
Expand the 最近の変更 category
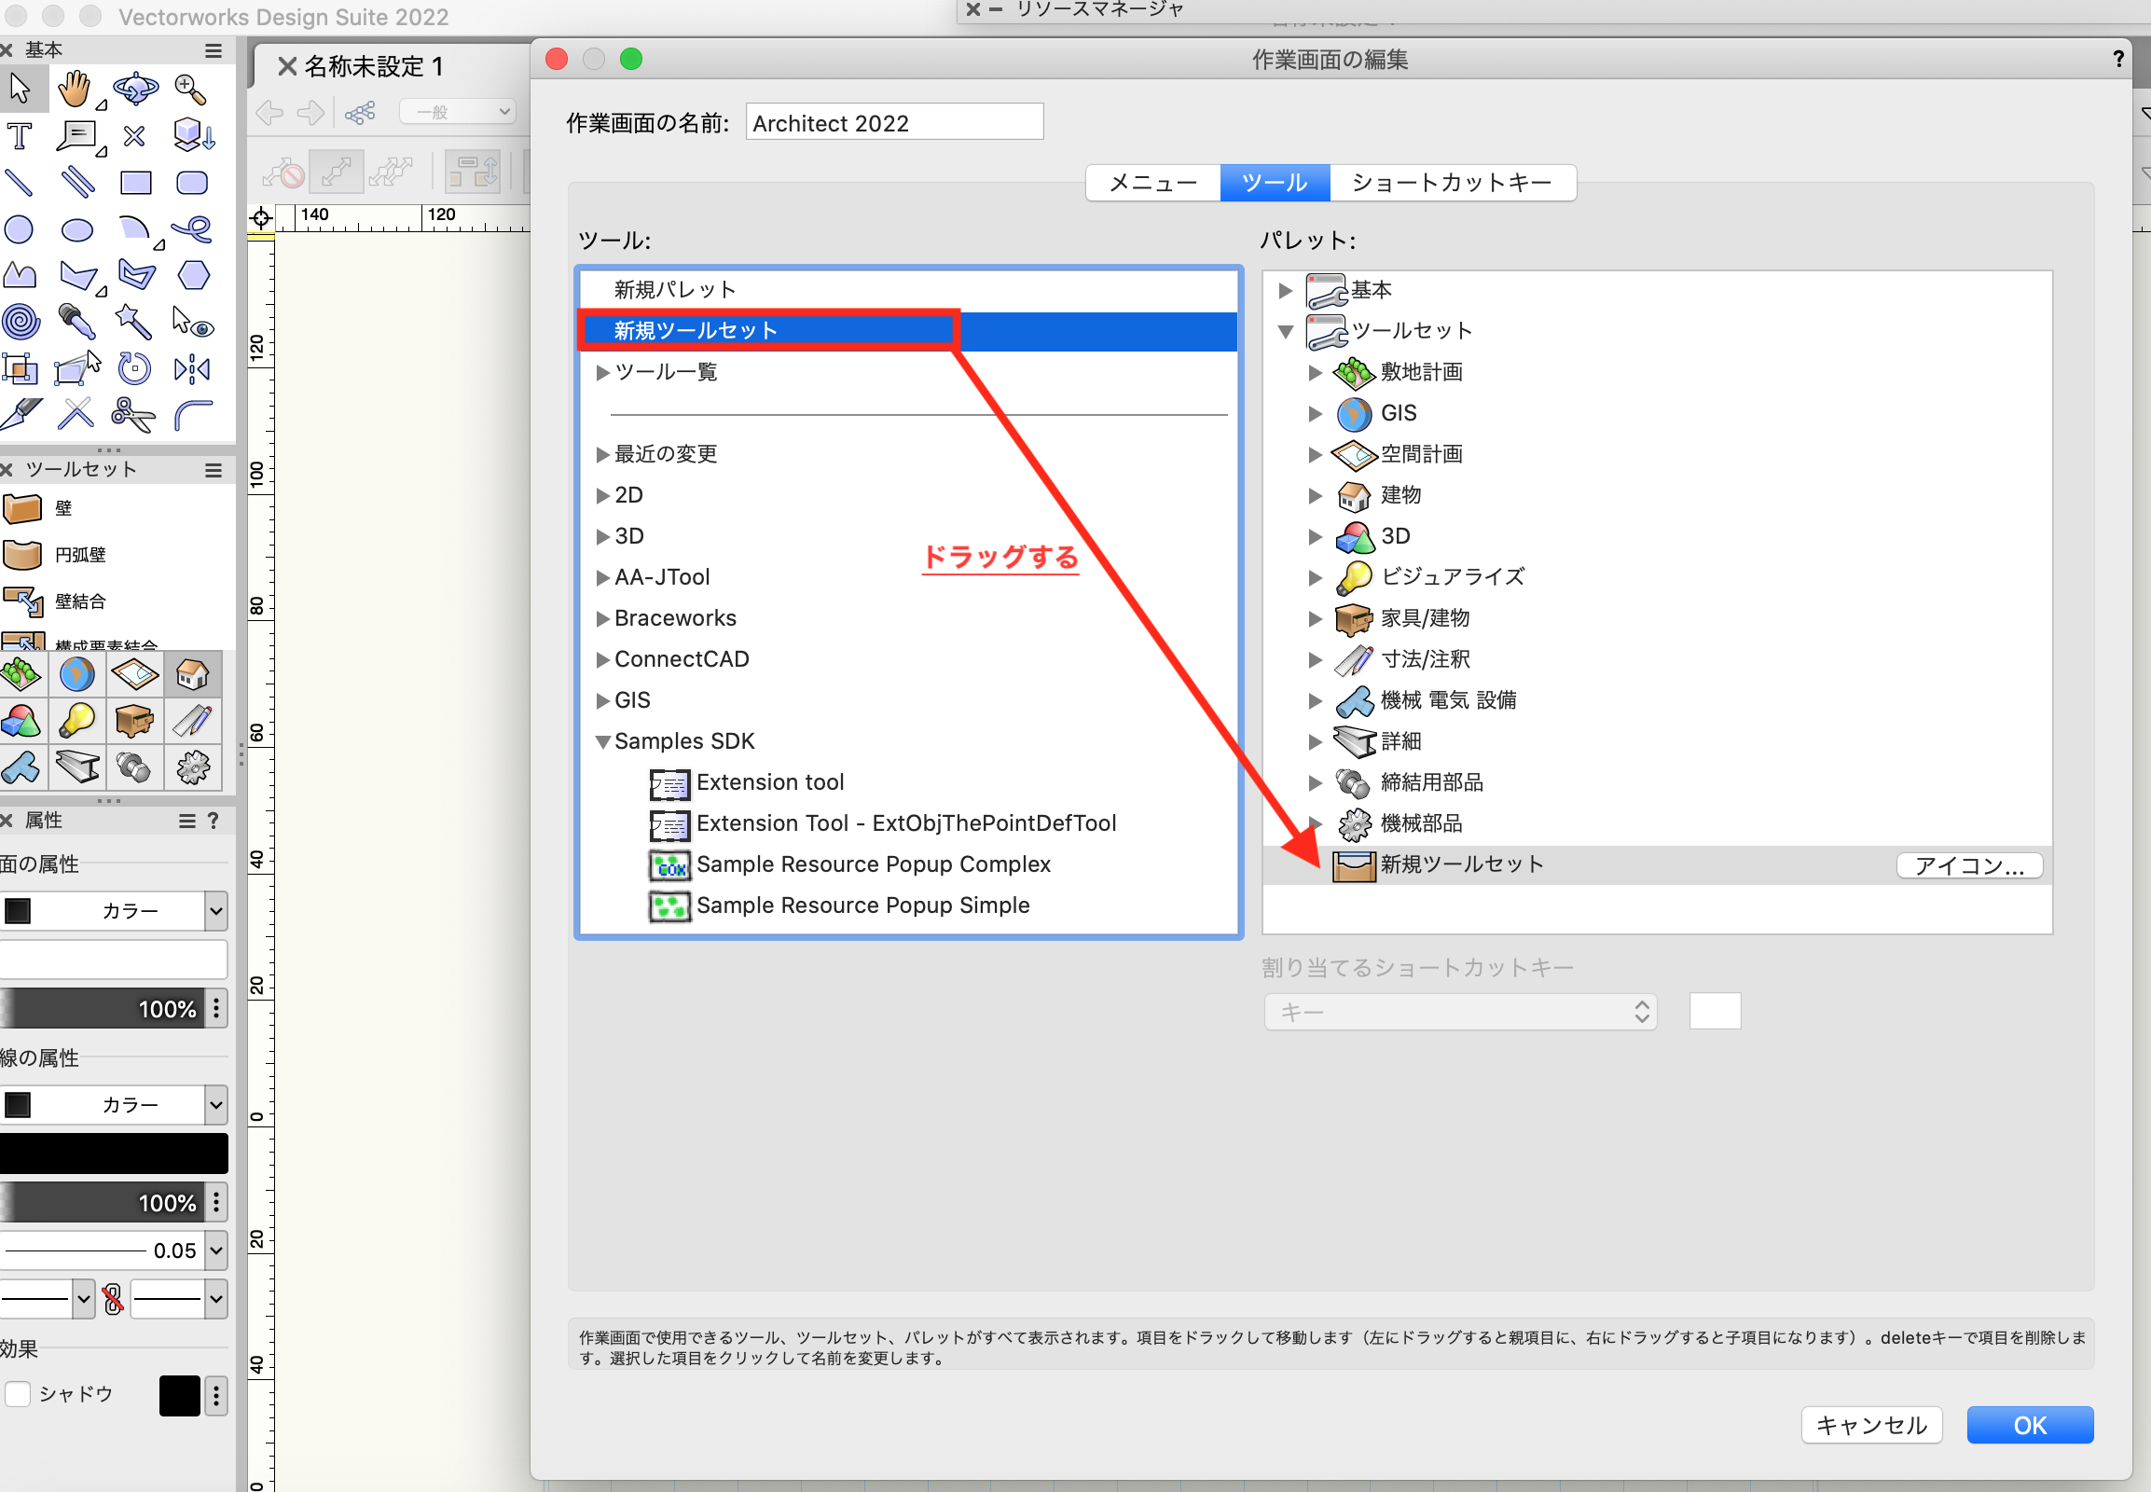click(x=603, y=455)
